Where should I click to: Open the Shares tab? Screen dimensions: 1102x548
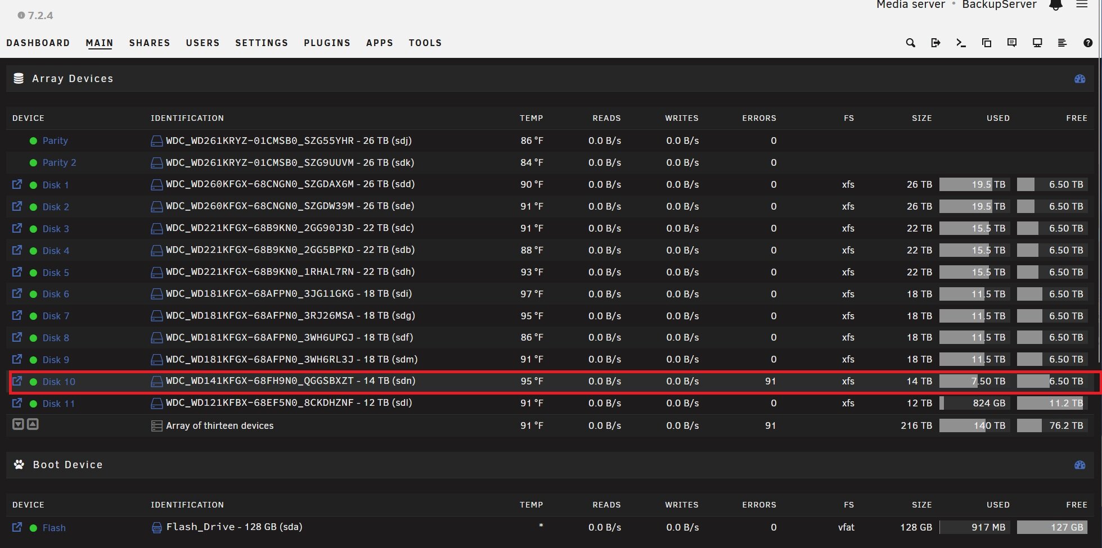click(150, 43)
